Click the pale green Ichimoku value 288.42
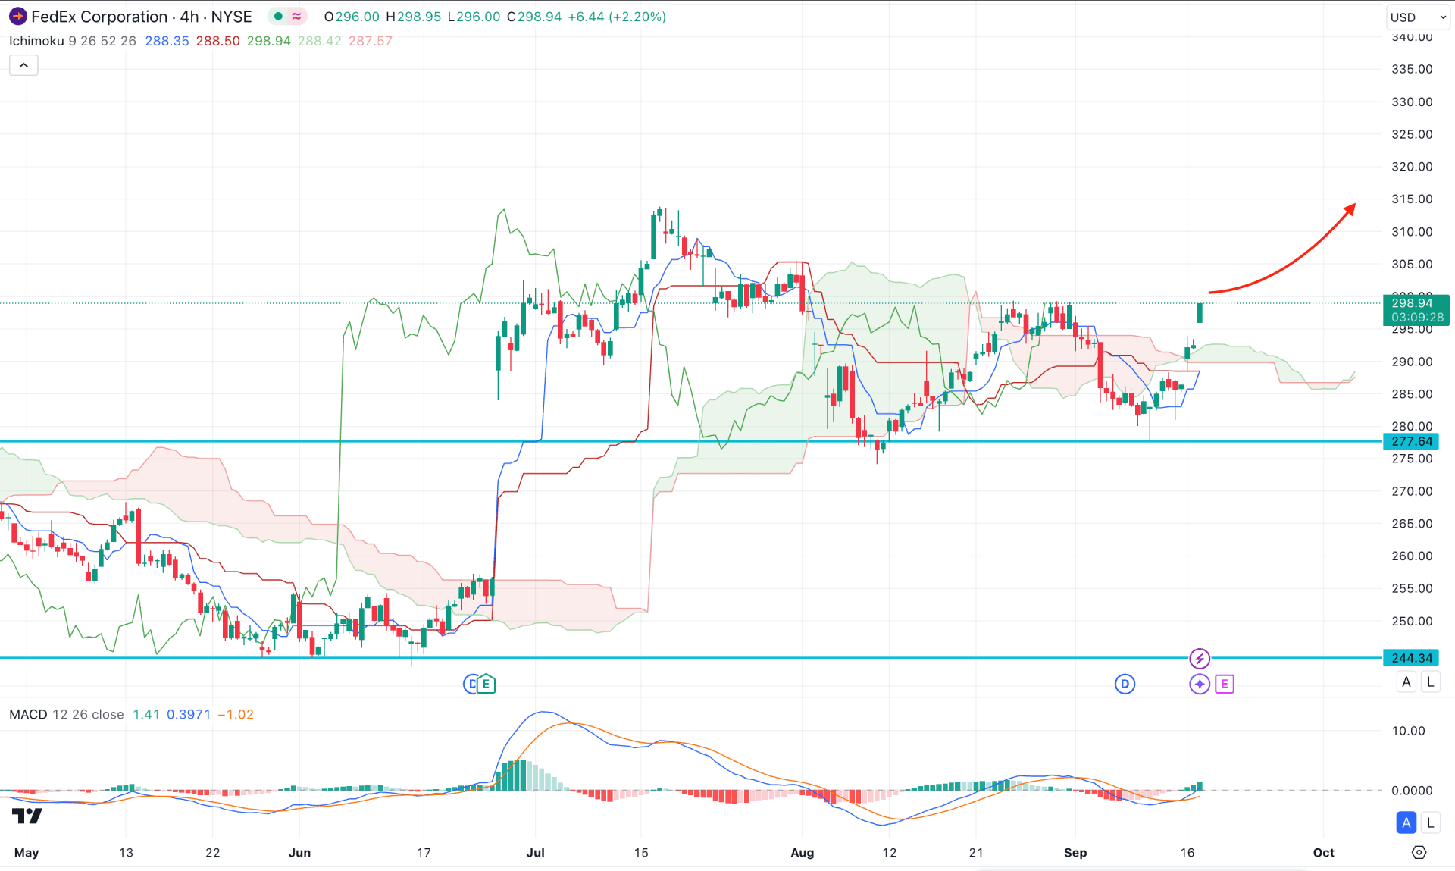This screenshot has width=1455, height=871. [x=320, y=41]
